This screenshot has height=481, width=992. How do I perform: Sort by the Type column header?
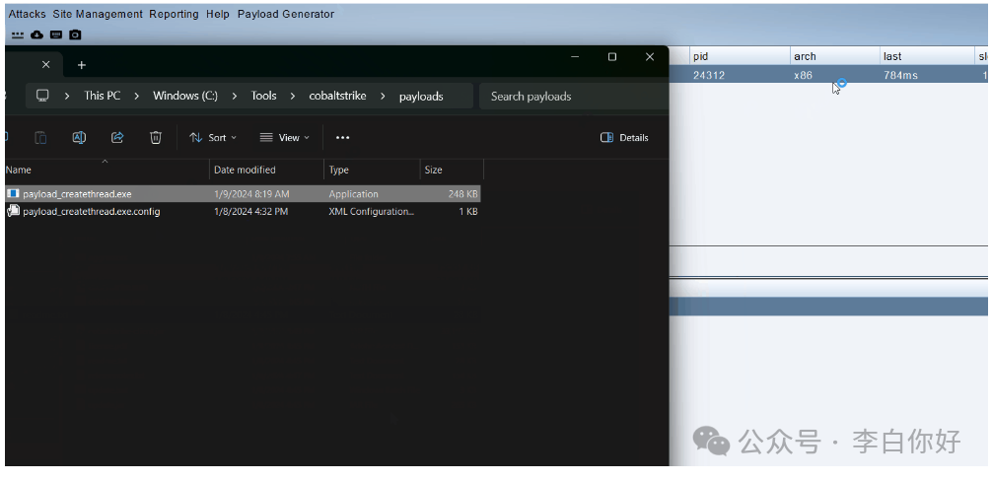coord(372,170)
